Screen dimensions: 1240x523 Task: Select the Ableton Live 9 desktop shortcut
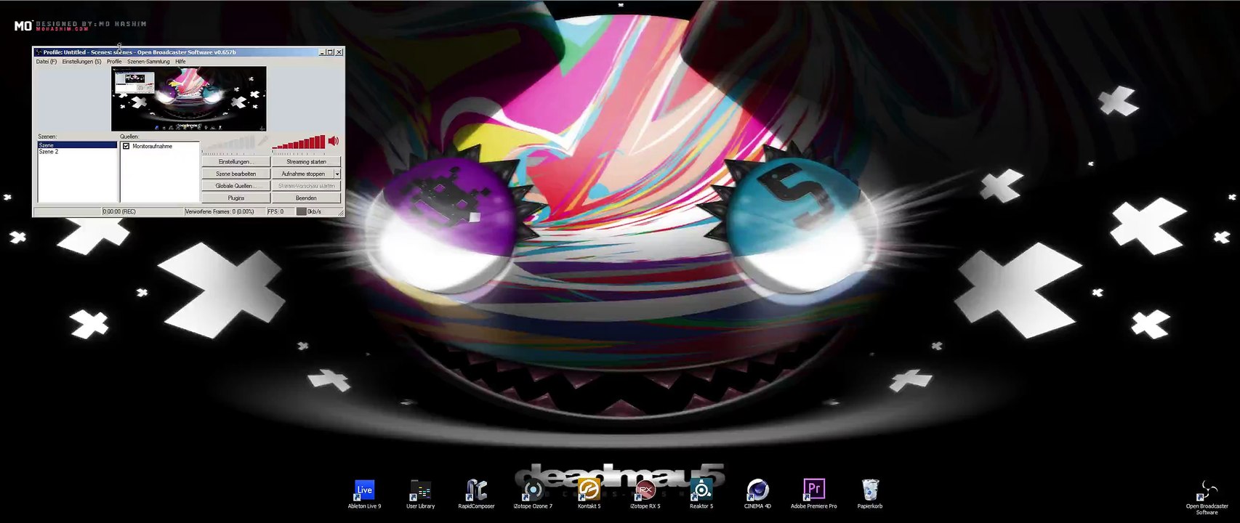point(364,494)
